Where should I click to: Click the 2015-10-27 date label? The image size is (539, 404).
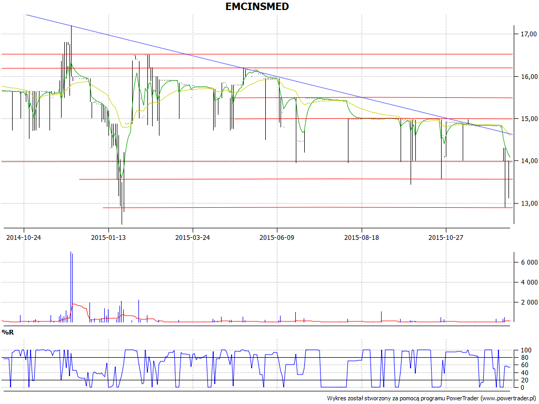(x=446, y=237)
